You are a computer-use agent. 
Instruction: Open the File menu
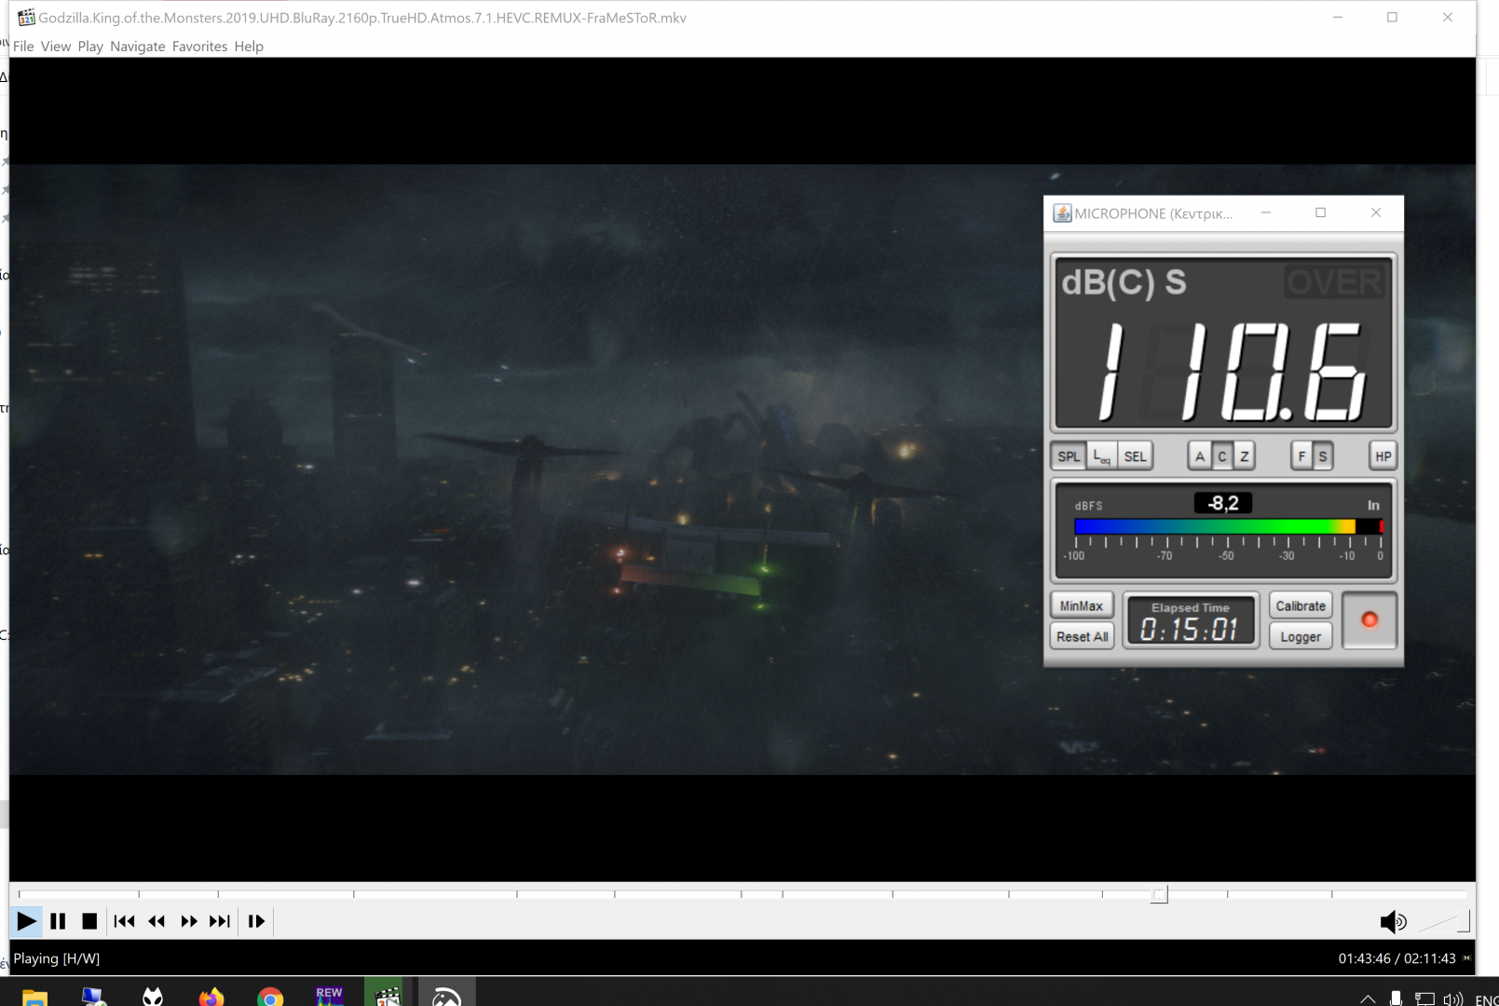click(x=23, y=47)
